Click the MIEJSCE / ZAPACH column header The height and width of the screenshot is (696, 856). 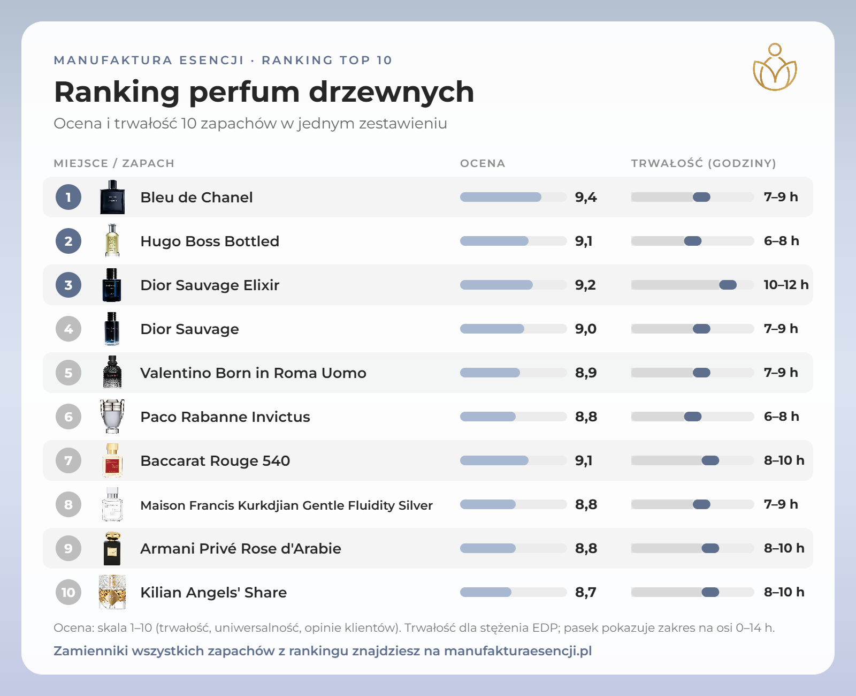[114, 163]
